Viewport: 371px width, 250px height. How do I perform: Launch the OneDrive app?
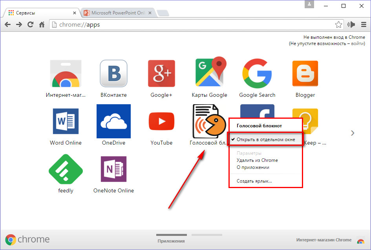(x=113, y=121)
